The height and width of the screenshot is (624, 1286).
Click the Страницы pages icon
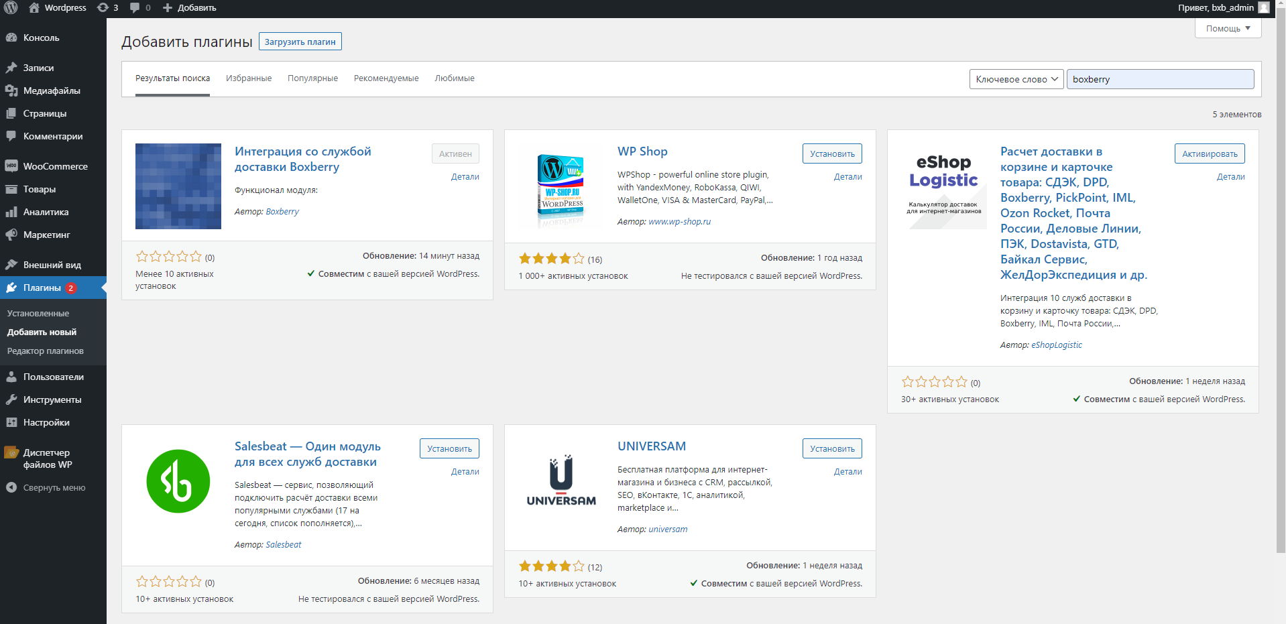pyautogui.click(x=11, y=113)
